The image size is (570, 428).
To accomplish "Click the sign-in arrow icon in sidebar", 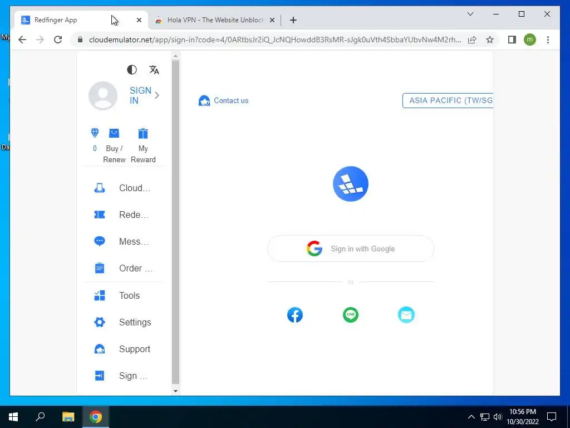I will tap(100, 376).
